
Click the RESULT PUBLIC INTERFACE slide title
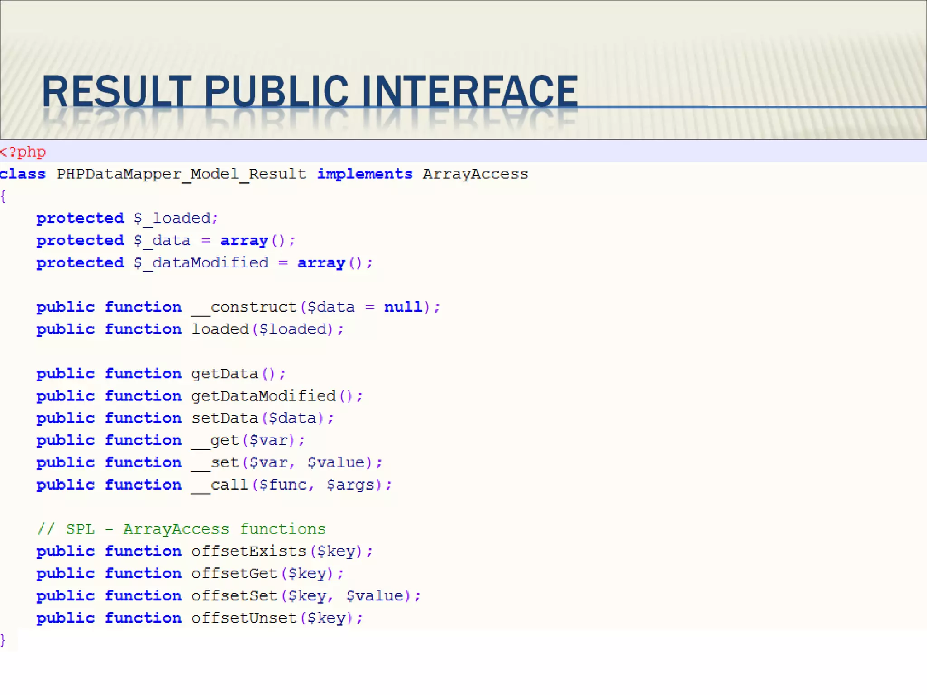310,91
